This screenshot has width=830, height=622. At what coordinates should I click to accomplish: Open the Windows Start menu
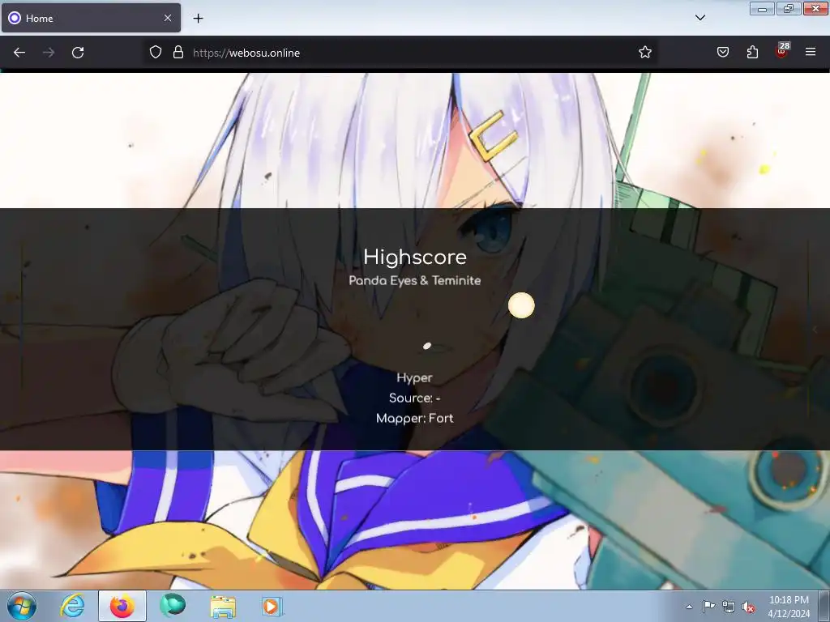click(22, 606)
